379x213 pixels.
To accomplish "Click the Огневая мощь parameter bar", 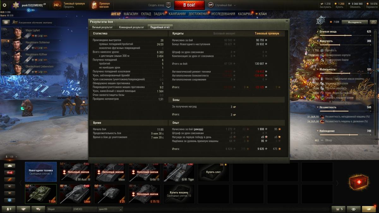I will [x=346, y=35].
